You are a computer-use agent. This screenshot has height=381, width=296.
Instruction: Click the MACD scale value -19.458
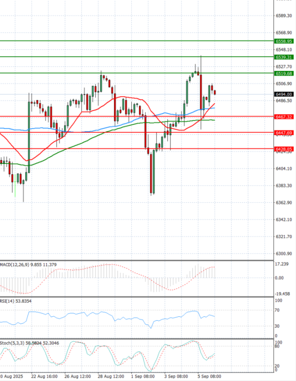click(x=283, y=294)
